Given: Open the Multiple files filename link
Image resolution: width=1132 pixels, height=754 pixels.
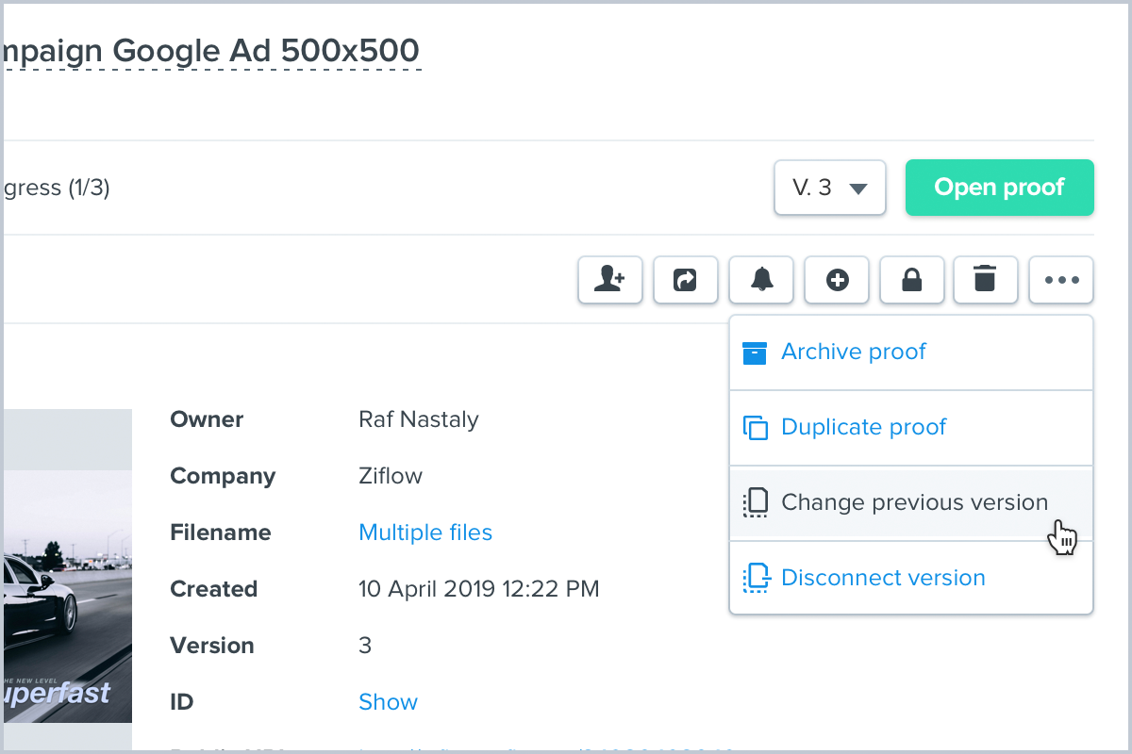Looking at the screenshot, I should 425,533.
